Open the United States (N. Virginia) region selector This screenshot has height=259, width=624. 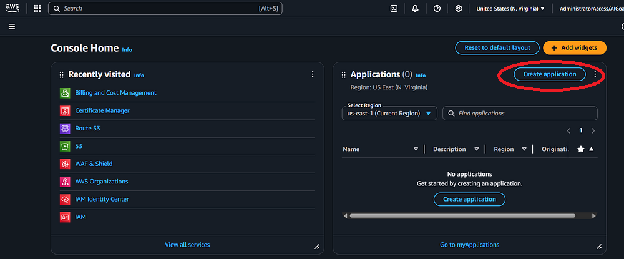tap(510, 9)
